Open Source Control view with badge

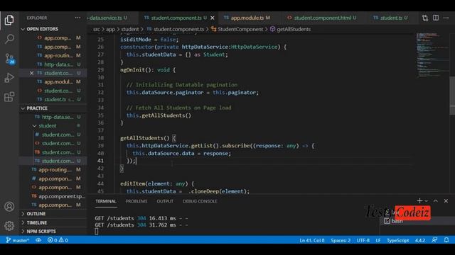(9, 59)
